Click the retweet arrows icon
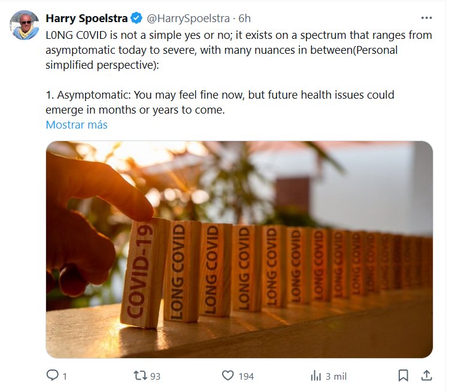This screenshot has height=391, width=449. [x=139, y=375]
